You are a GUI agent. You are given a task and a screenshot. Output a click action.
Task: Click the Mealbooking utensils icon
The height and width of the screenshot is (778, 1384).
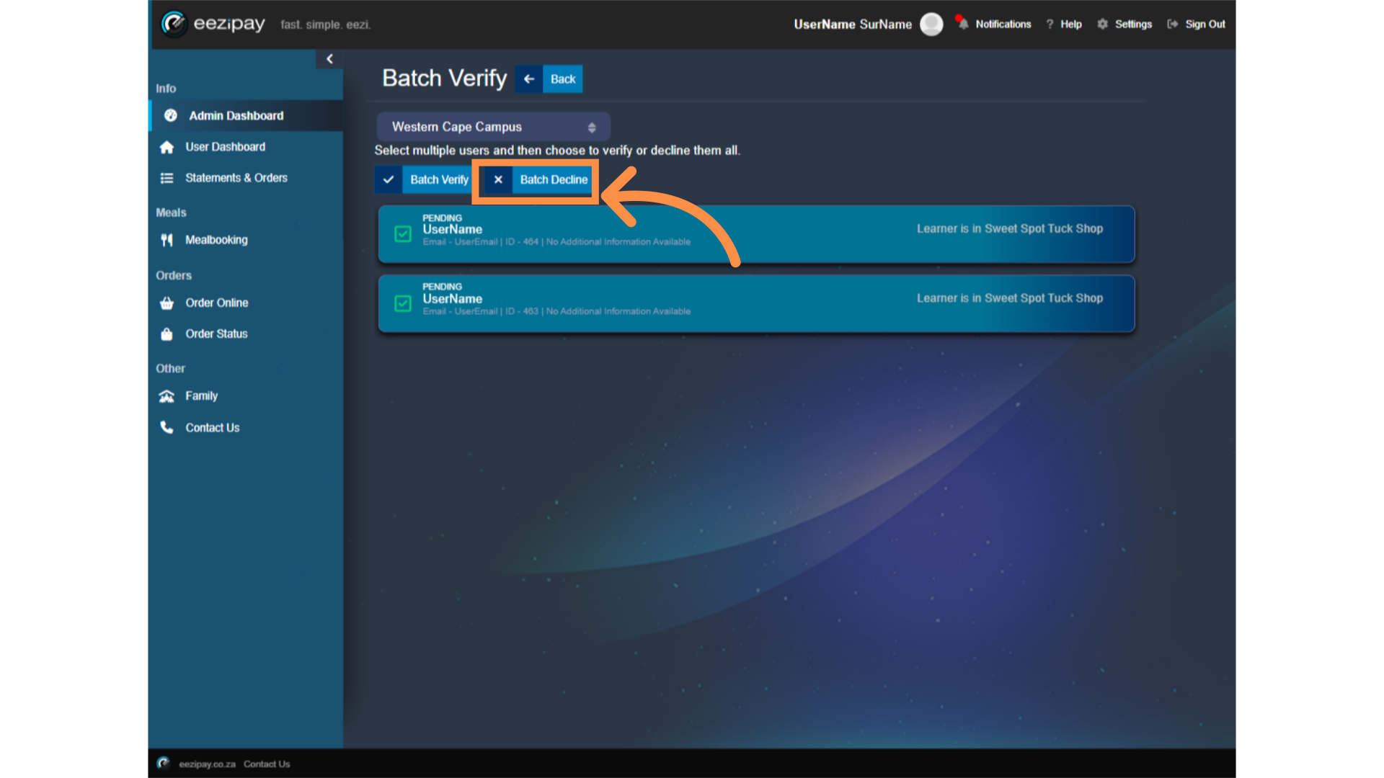pyautogui.click(x=167, y=240)
